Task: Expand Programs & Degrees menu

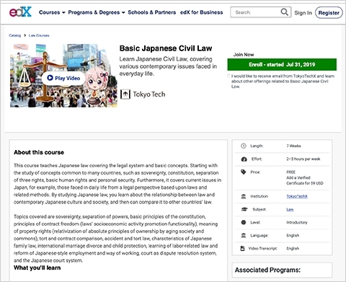Action: coord(97,12)
